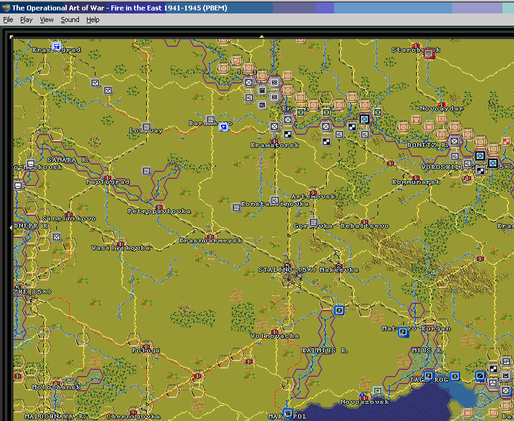The height and width of the screenshot is (421, 514).
Task: Select the MP unit near Rostov
Action: click(x=506, y=362)
